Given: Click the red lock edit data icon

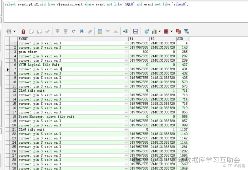Looking at the screenshot, I should click(23, 31).
